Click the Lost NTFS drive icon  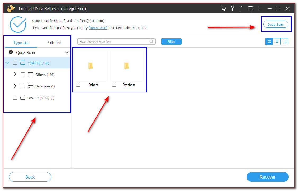(x=23, y=97)
